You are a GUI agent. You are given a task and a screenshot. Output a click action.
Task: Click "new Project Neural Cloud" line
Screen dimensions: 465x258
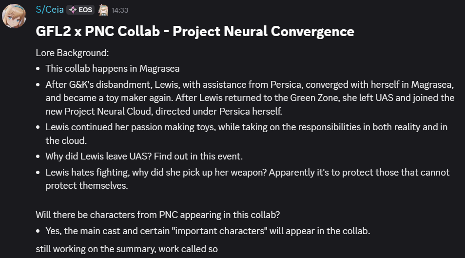pyautogui.click(x=164, y=111)
